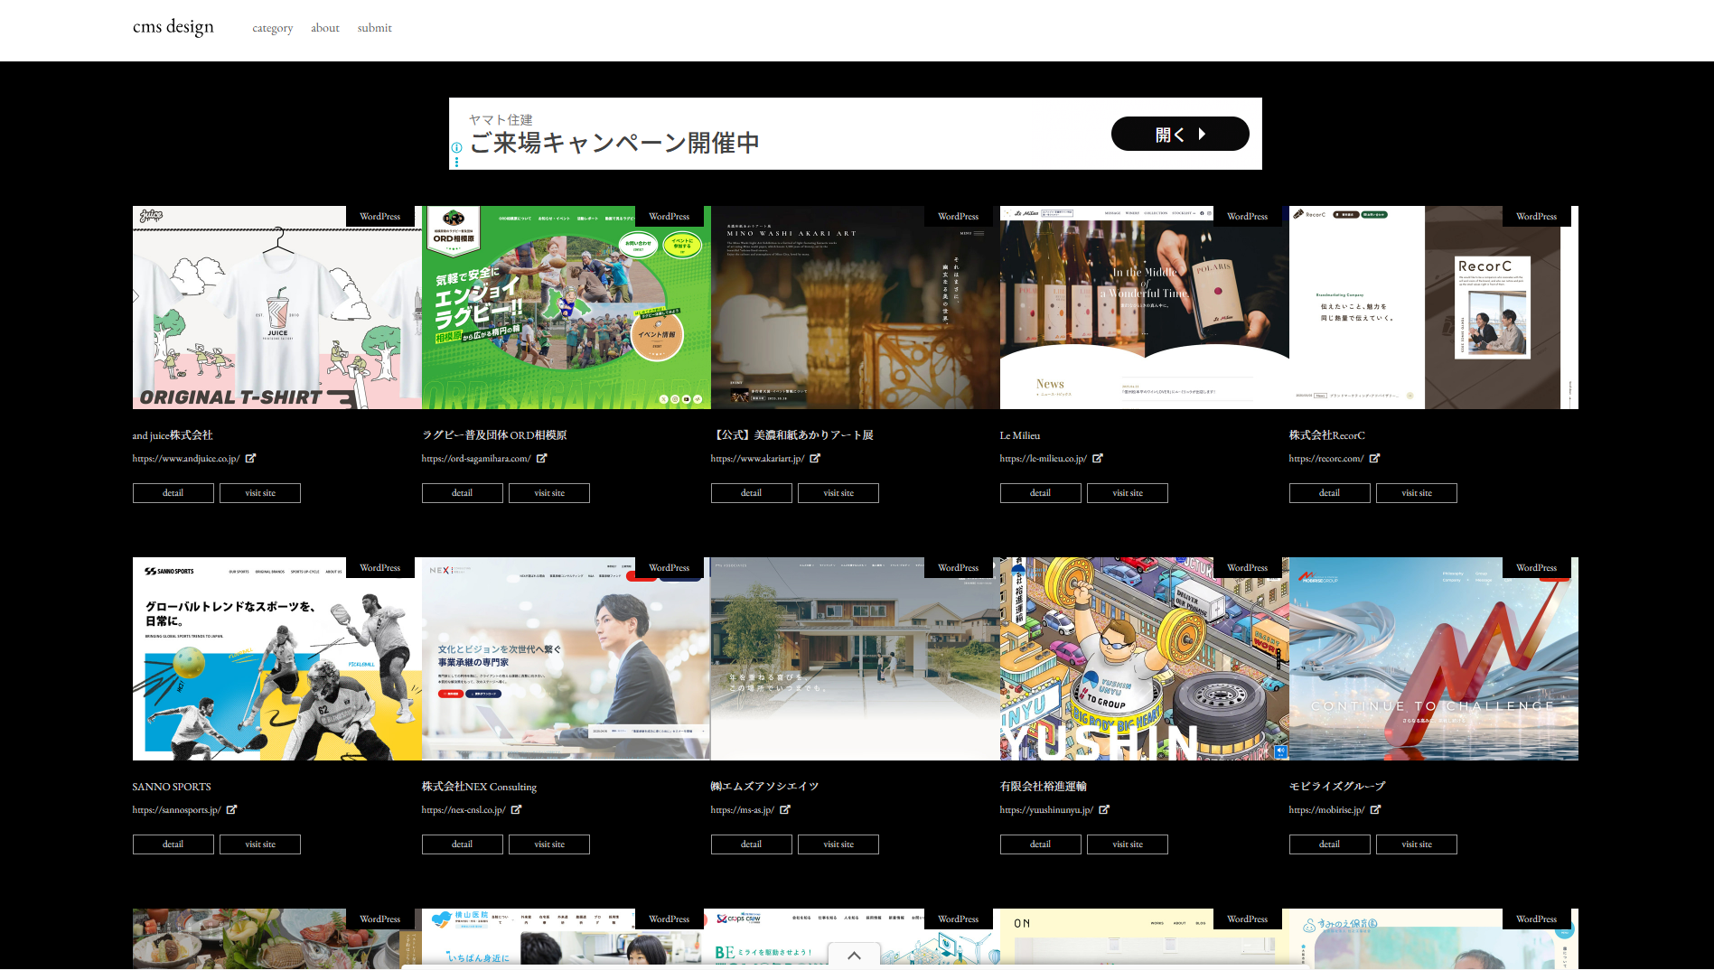The width and height of the screenshot is (1714, 970).
Task: Open the Le Milieu wine thumbnail
Action: [1145, 307]
